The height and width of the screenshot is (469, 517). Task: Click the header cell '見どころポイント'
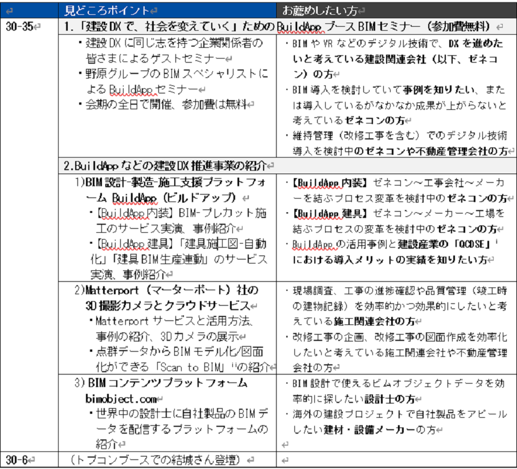click(x=167, y=10)
